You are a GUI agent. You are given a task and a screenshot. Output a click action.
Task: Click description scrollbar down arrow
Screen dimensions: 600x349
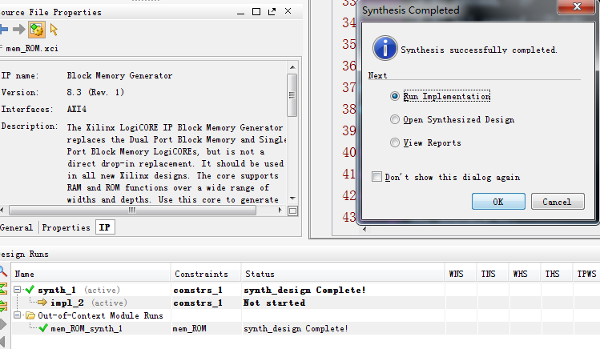click(292, 198)
